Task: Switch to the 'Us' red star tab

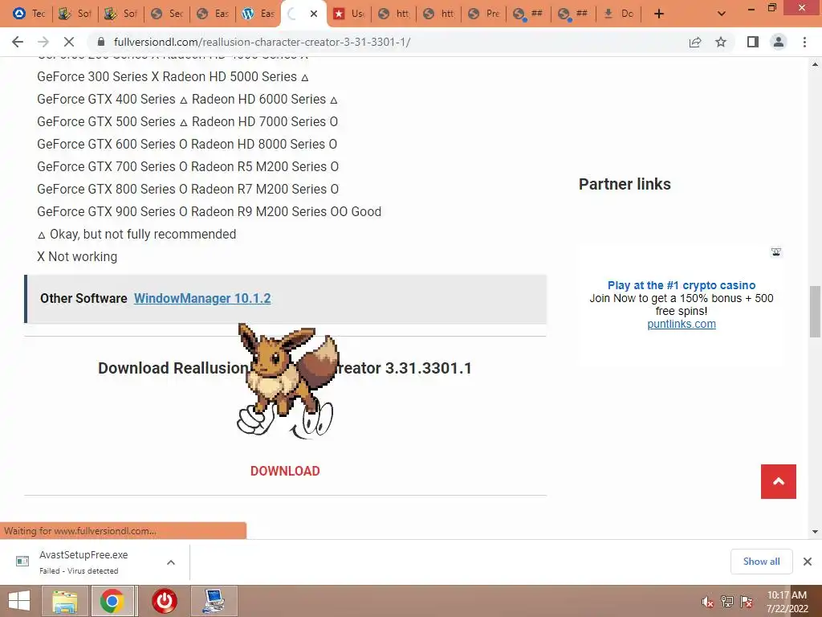Action: pos(348,14)
